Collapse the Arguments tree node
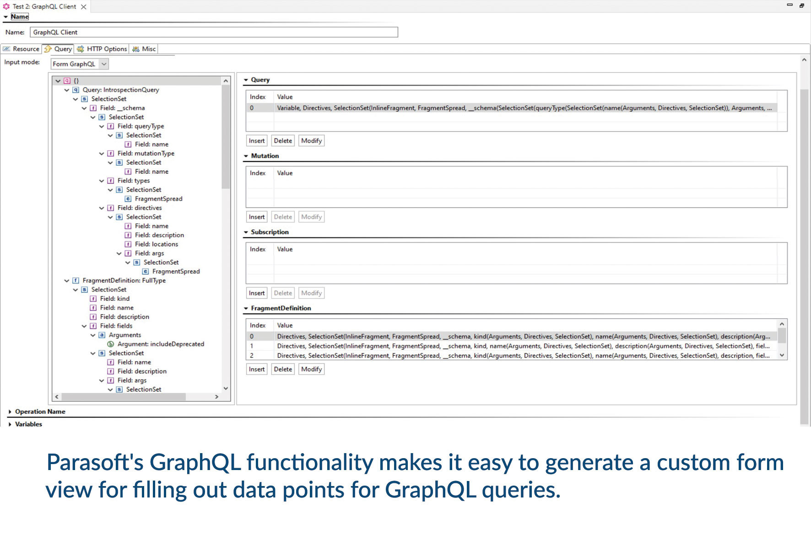Image resolution: width=811 pixels, height=540 pixels. 93,335
